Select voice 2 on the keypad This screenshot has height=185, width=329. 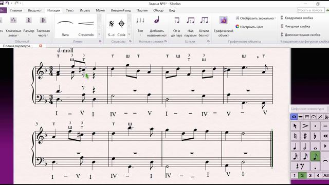coord(302,175)
